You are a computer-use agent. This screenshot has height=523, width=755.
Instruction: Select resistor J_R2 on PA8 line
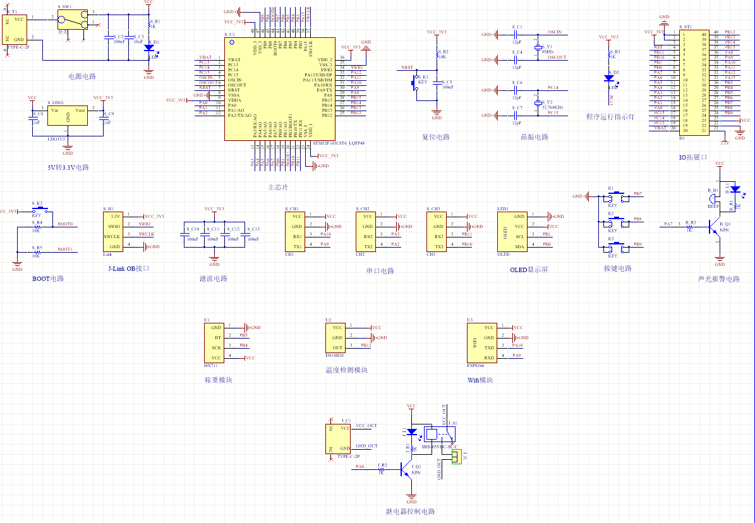[382, 469]
